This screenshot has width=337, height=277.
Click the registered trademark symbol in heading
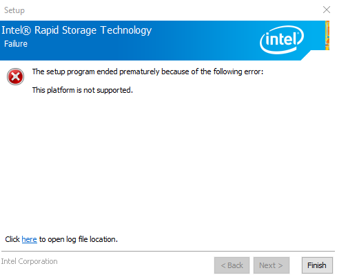(x=26, y=30)
